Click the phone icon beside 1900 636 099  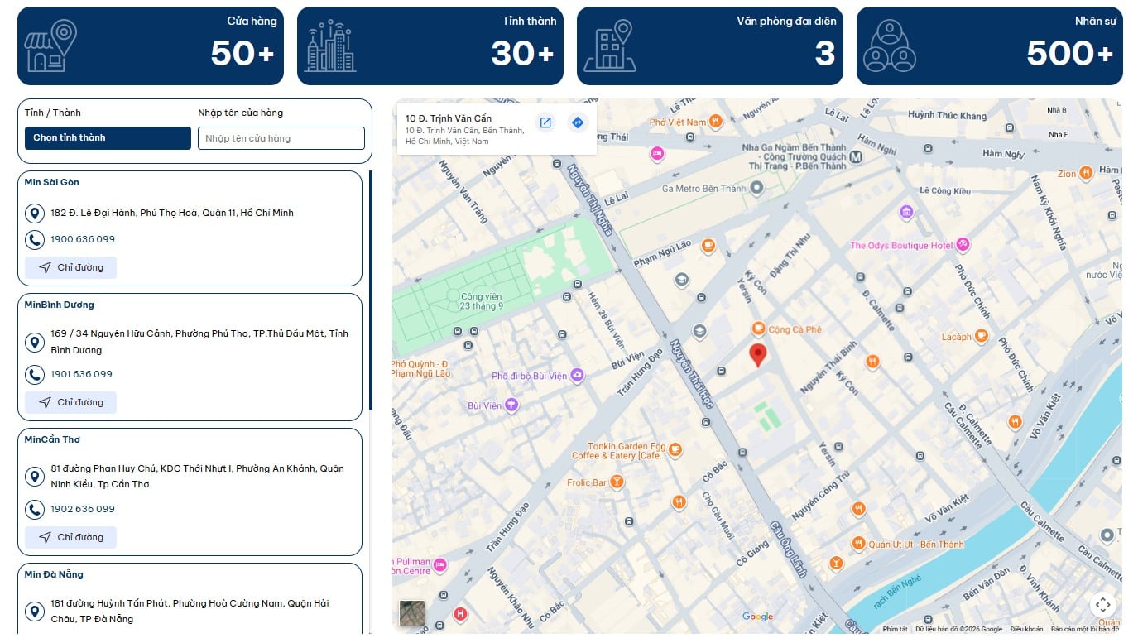coord(34,240)
